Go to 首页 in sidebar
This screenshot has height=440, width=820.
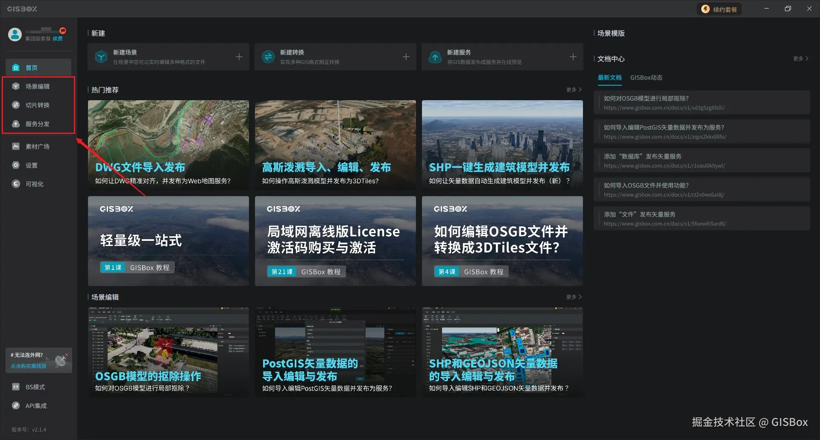coord(38,67)
